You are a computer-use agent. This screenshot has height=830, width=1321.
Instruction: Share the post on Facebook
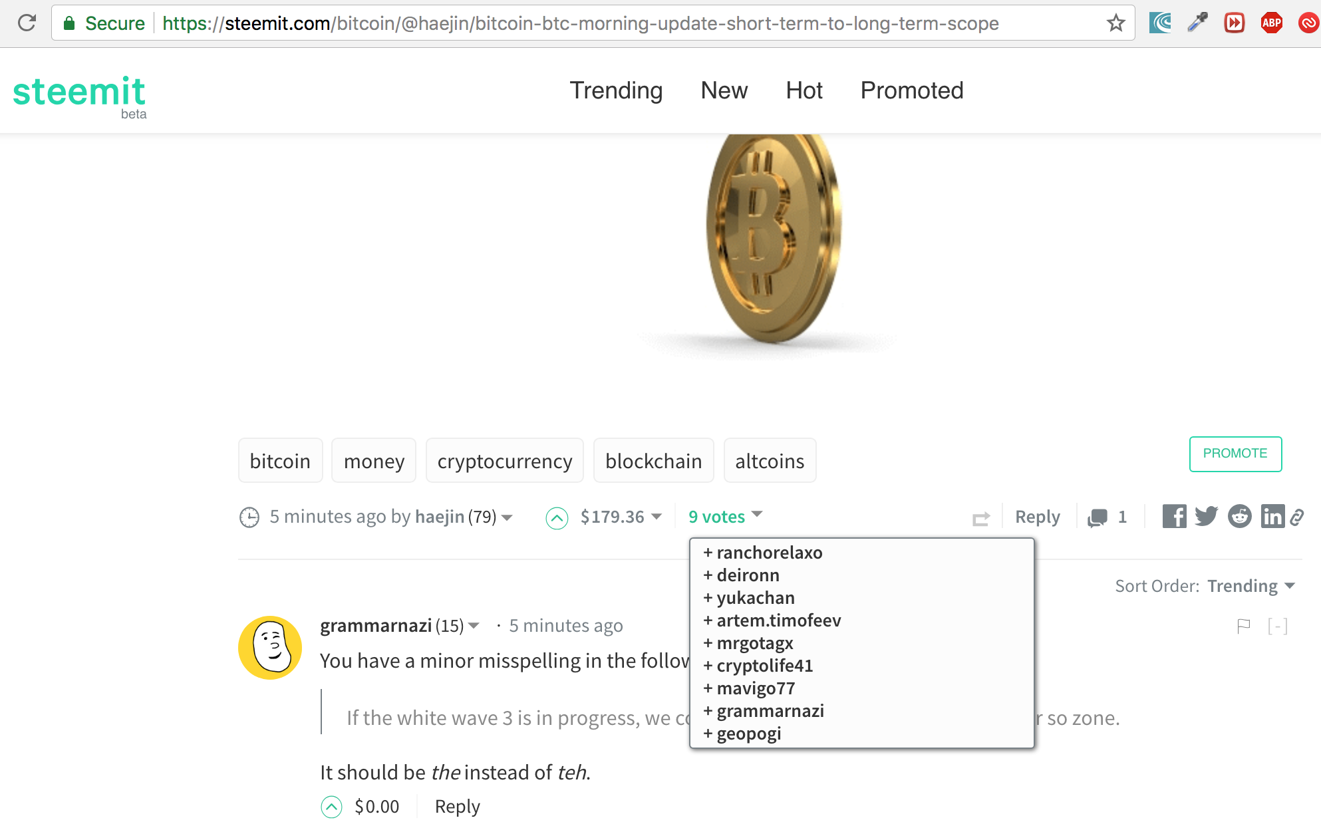coord(1174,516)
